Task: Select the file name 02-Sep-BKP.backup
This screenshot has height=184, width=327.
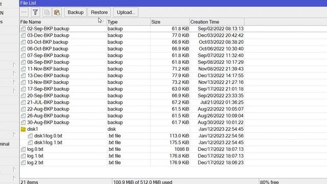Action: tap(48, 29)
